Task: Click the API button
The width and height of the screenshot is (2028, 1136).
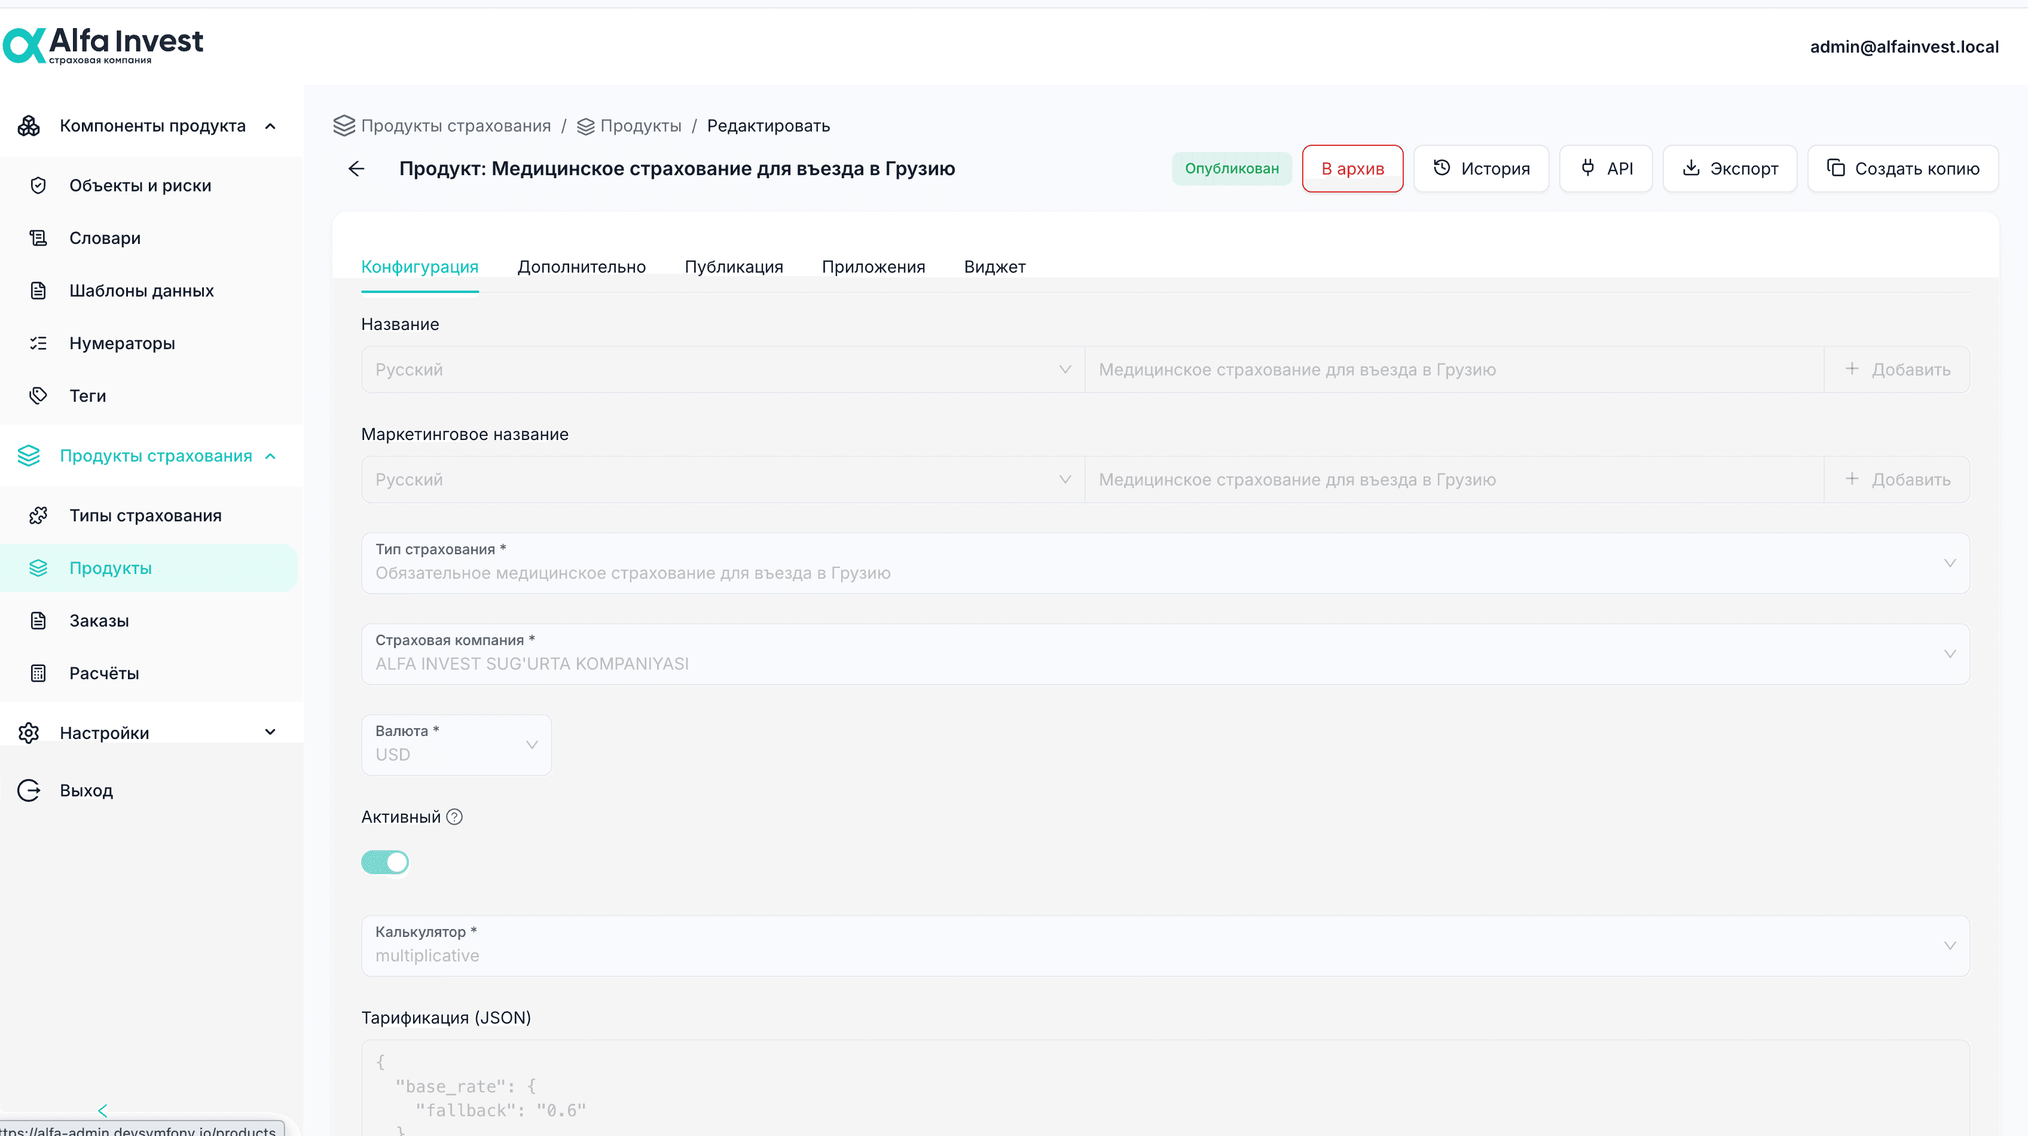Action: (x=1606, y=169)
